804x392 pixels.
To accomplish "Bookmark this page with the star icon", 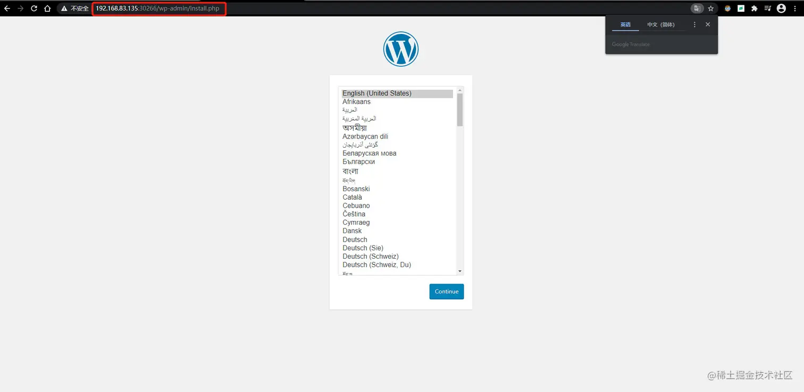I will 710,8.
